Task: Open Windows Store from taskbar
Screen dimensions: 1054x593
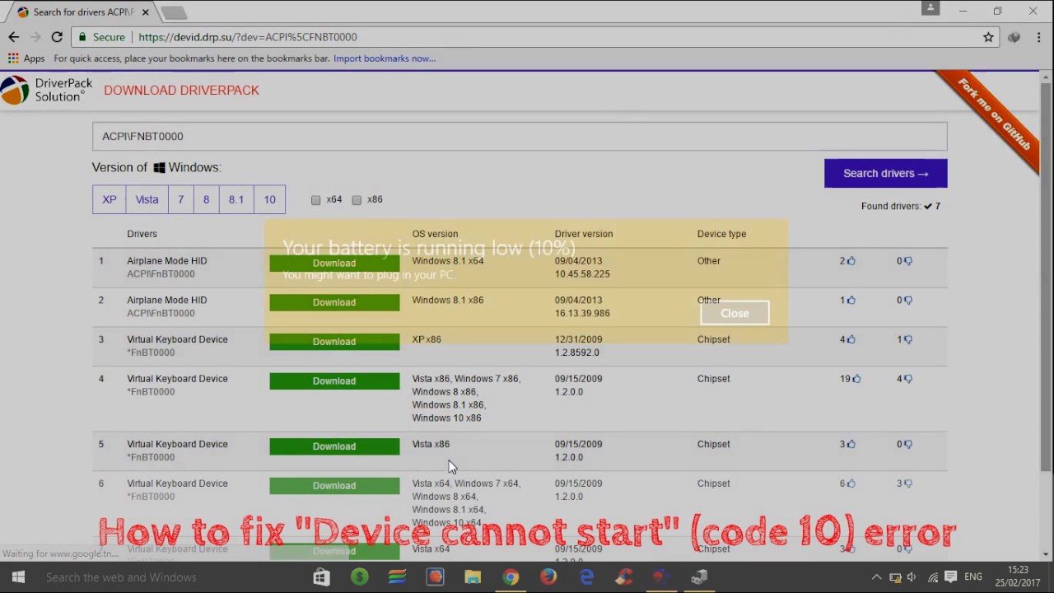Action: click(321, 577)
